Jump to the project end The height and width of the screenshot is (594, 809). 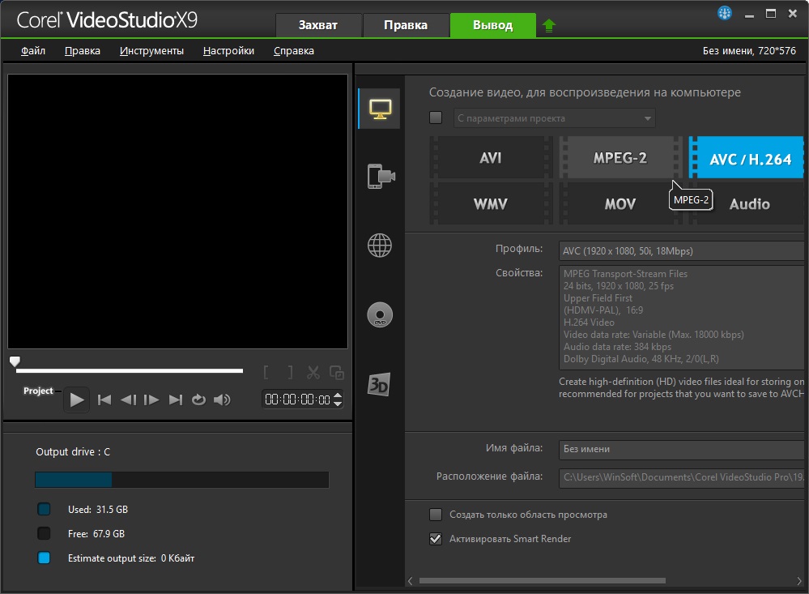[x=176, y=400]
